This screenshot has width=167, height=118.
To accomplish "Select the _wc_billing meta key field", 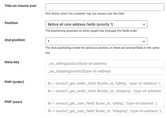I will pyautogui.click(x=105, y=63).
